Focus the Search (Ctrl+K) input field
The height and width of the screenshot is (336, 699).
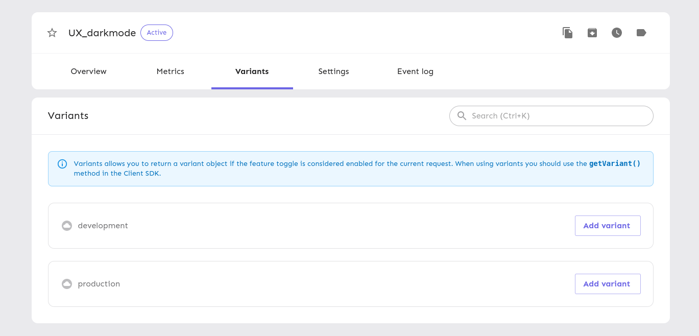point(557,116)
